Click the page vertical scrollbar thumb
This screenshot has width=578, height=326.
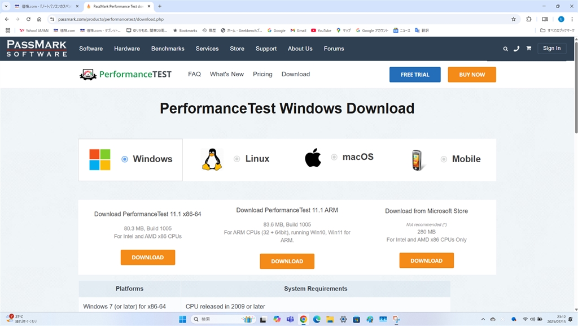pos(576,88)
